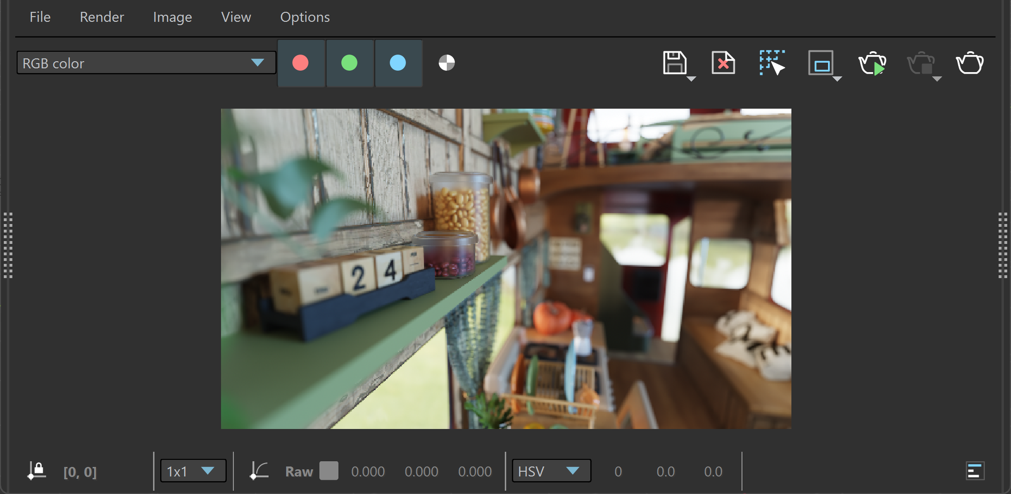Screen dimensions: 1011x494
Task: Toggle the log panel icon in status bar
Action: tap(975, 471)
